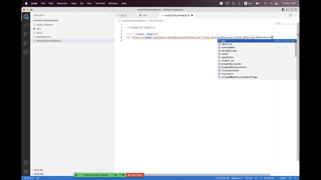
Task: Select the nextTick autocomplete suggestion
Action: point(257,44)
